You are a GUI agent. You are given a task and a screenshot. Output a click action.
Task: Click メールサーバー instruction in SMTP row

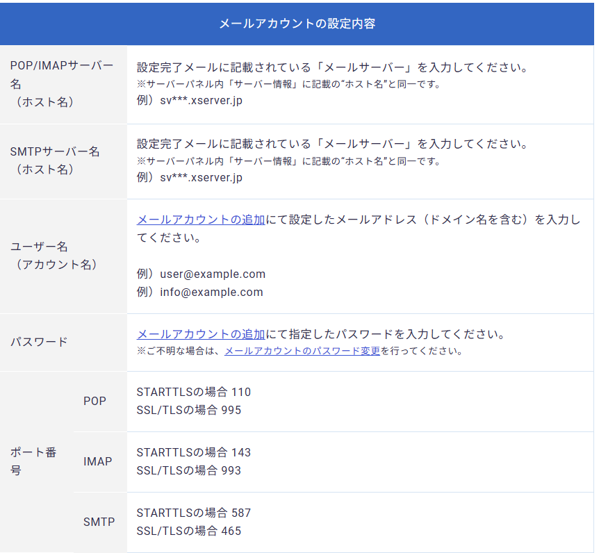coord(332,144)
